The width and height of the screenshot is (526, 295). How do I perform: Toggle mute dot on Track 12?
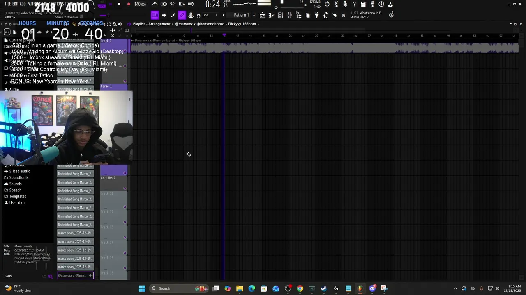tap(125, 222)
